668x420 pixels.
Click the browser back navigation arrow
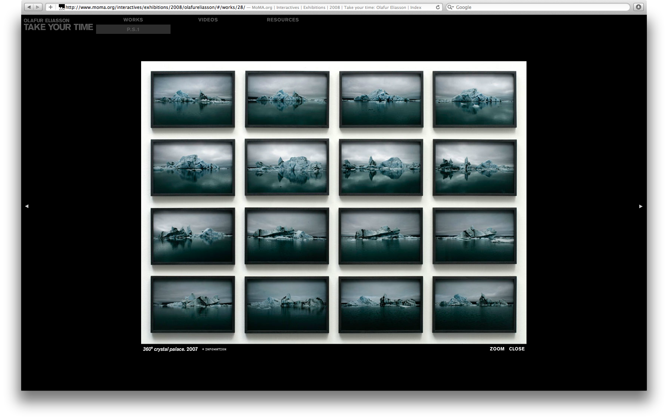[x=29, y=7]
